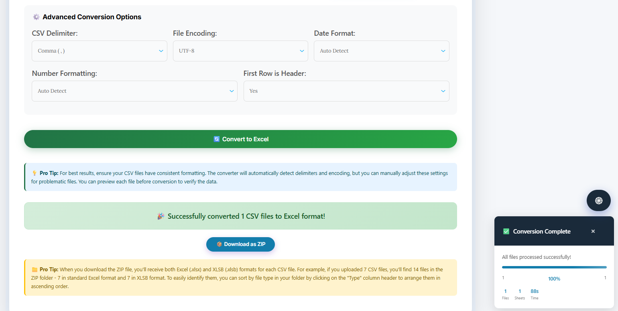Image resolution: width=618 pixels, height=311 pixels.
Task: Dismiss the Conversion Complete notification
Action: point(593,232)
